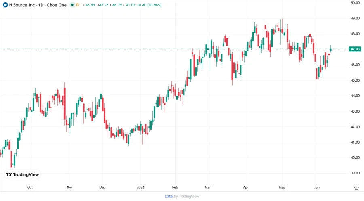Click the Nov label on time axis
Viewport: 364px width, 201px height.
(x=70, y=187)
